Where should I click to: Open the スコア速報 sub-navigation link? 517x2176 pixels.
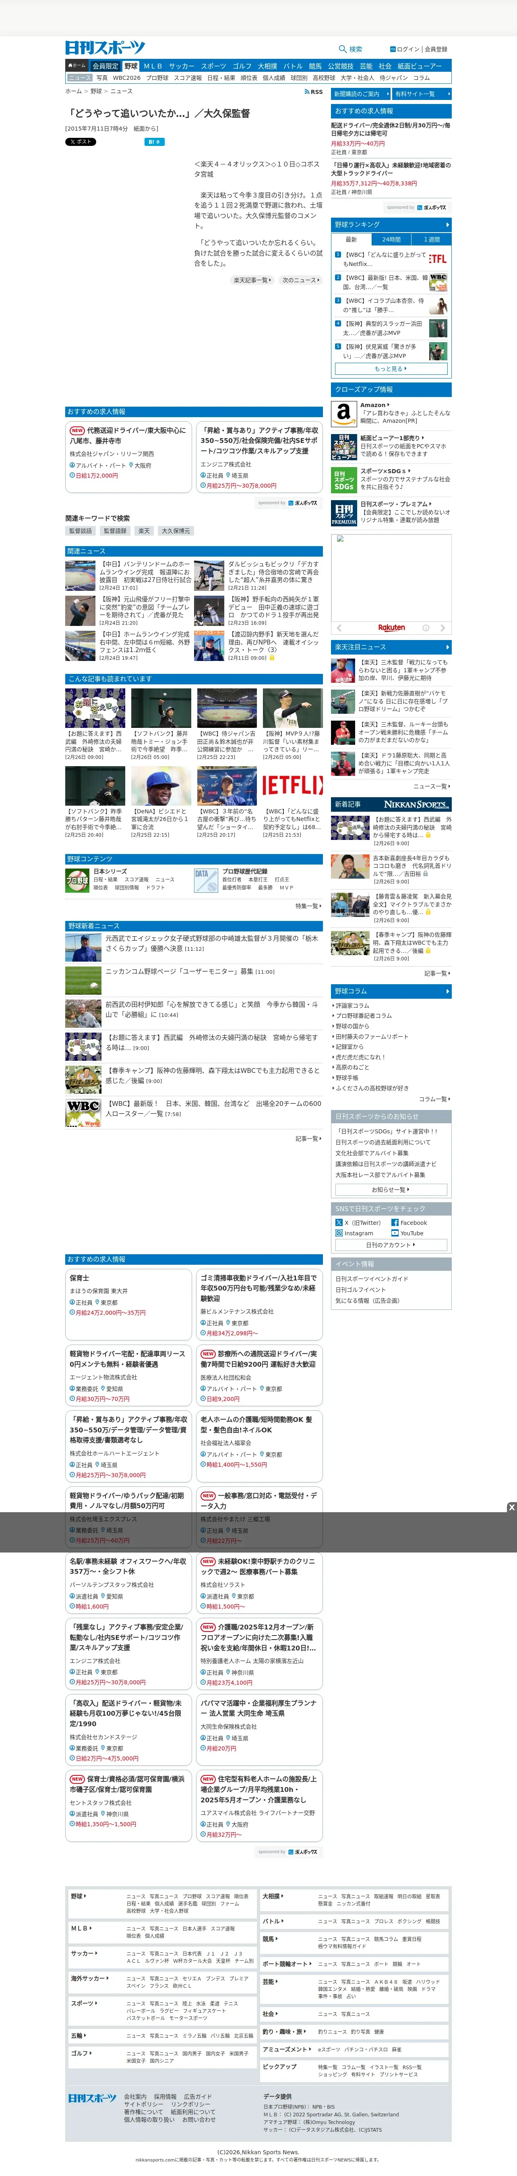pyautogui.click(x=187, y=78)
